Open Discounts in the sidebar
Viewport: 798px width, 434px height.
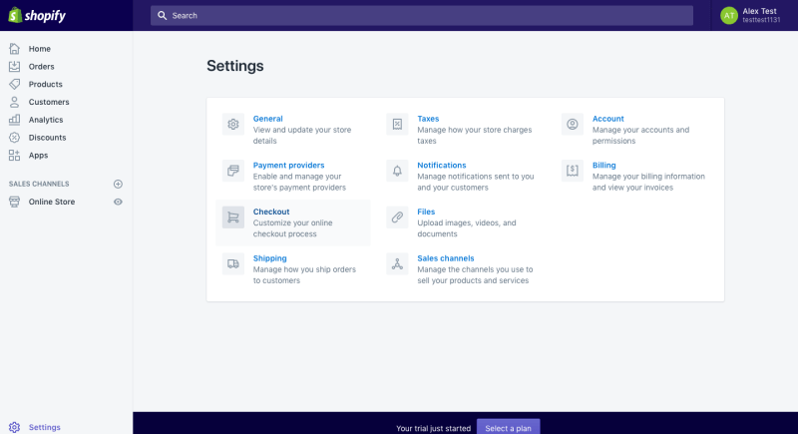click(x=47, y=138)
